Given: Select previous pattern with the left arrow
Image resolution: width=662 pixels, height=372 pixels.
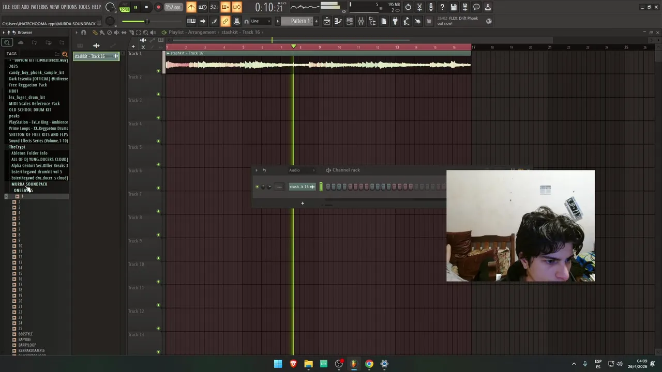Looking at the screenshot, I should 278,21.
